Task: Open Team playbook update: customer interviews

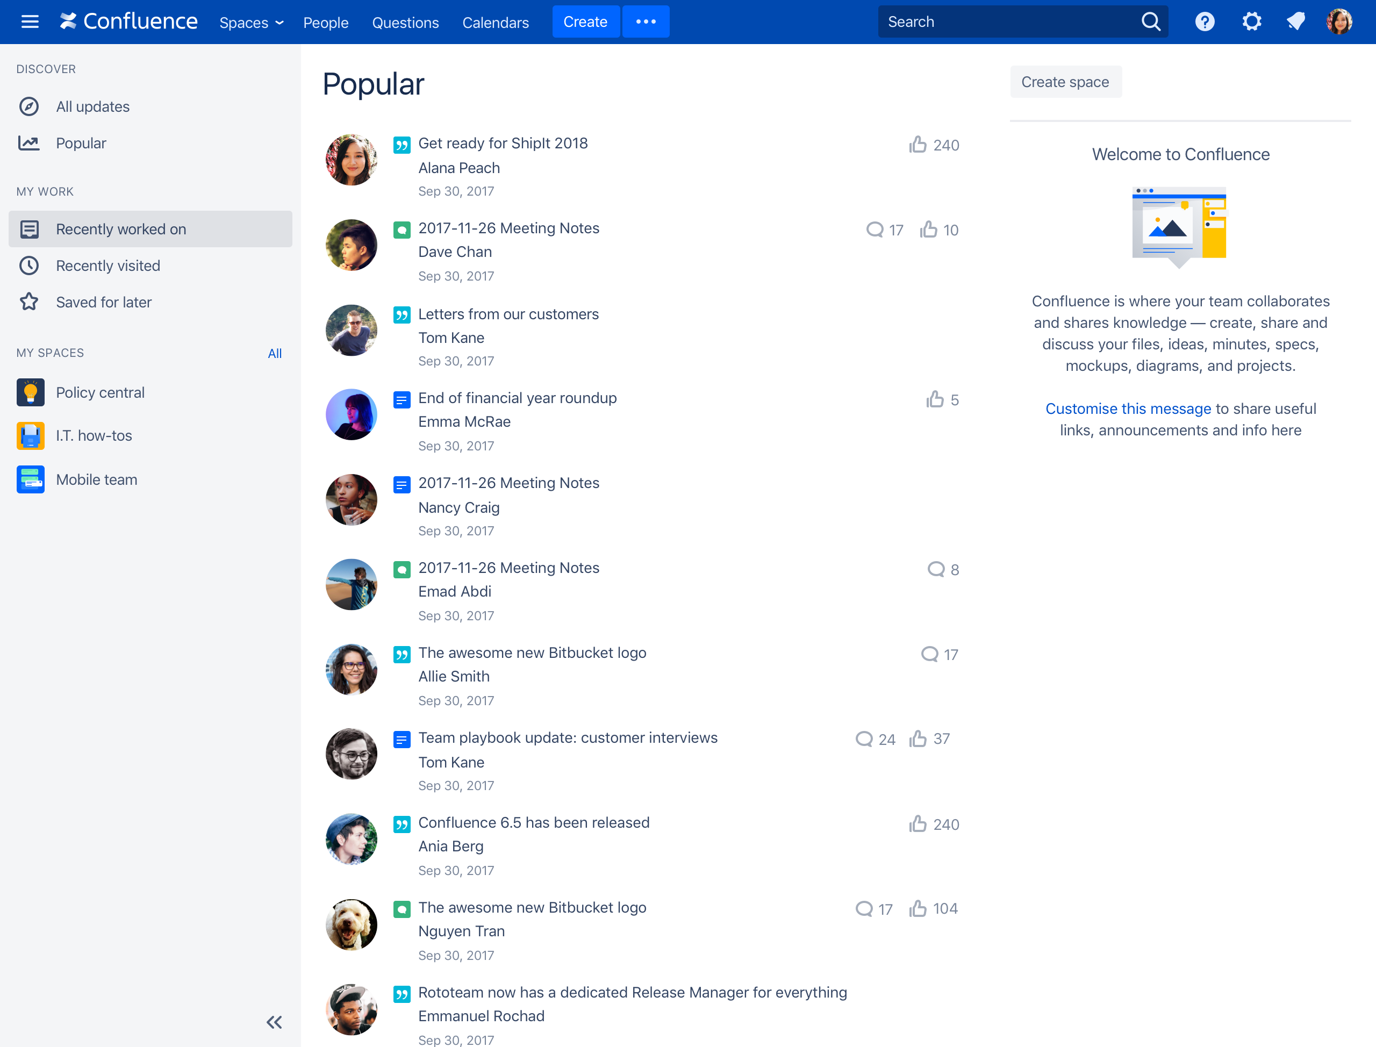Action: coord(568,738)
